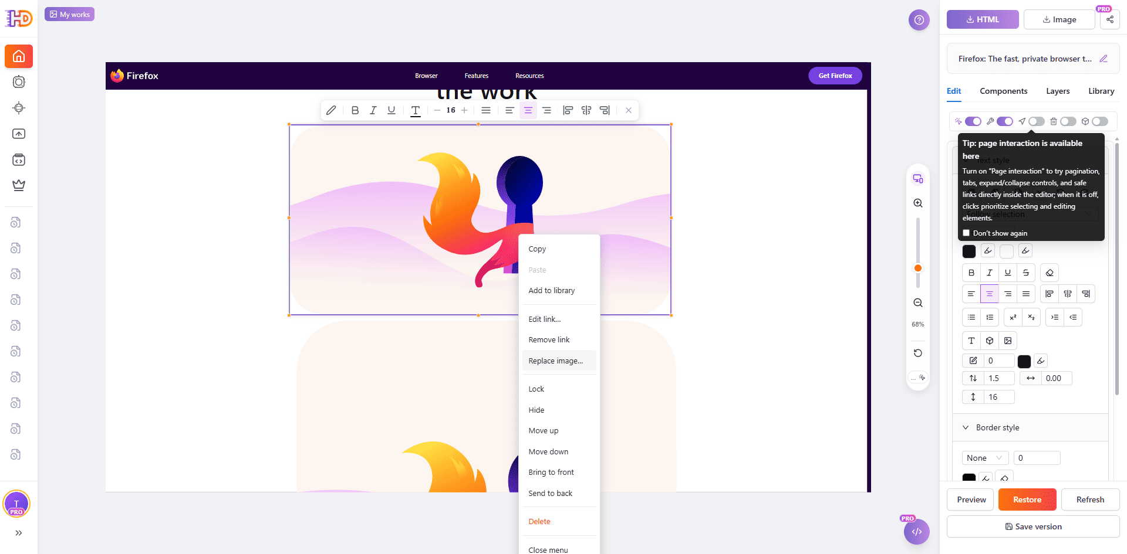Click the Save version button
The image size is (1127, 554).
pos(1033,526)
